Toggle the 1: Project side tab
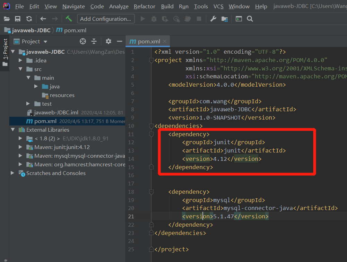The image size is (347, 262). click(5, 49)
